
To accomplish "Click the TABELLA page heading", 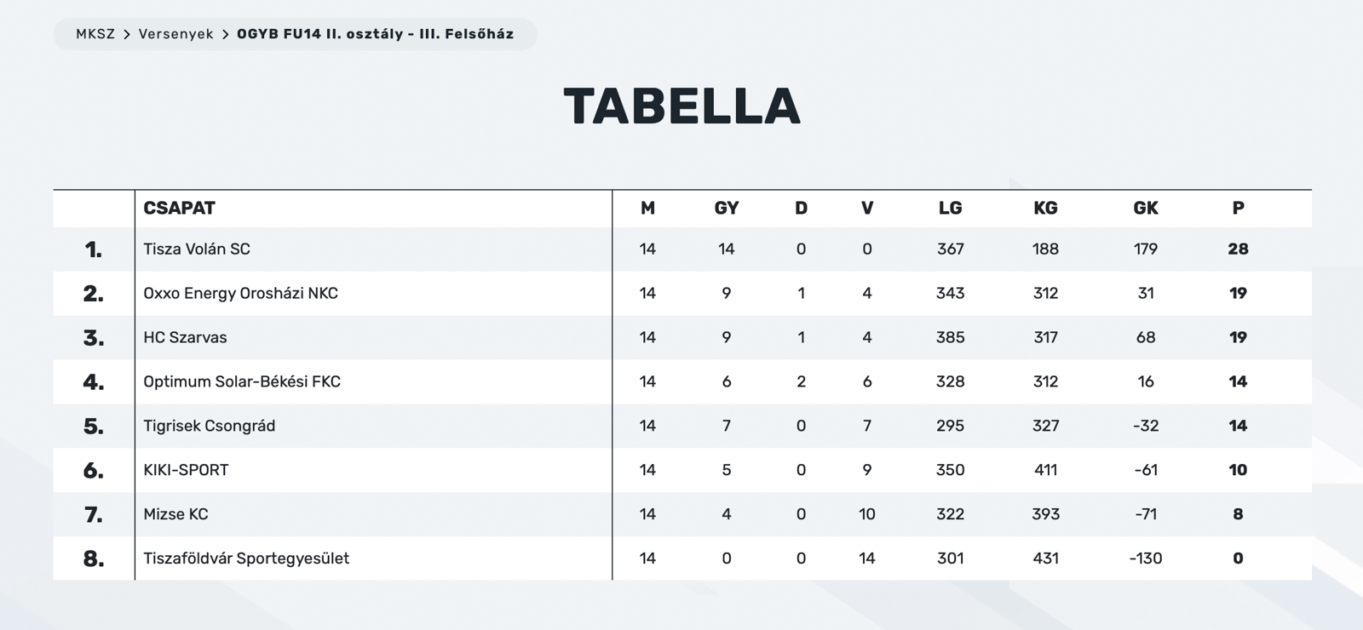I will pos(681,106).
